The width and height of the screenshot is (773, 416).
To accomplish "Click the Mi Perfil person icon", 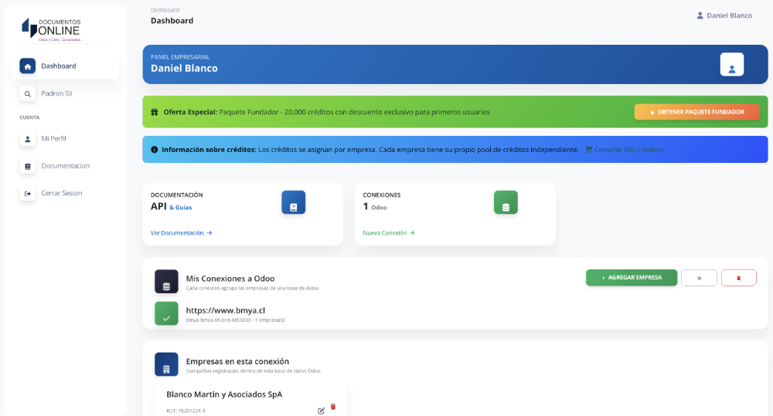I will [x=28, y=139].
